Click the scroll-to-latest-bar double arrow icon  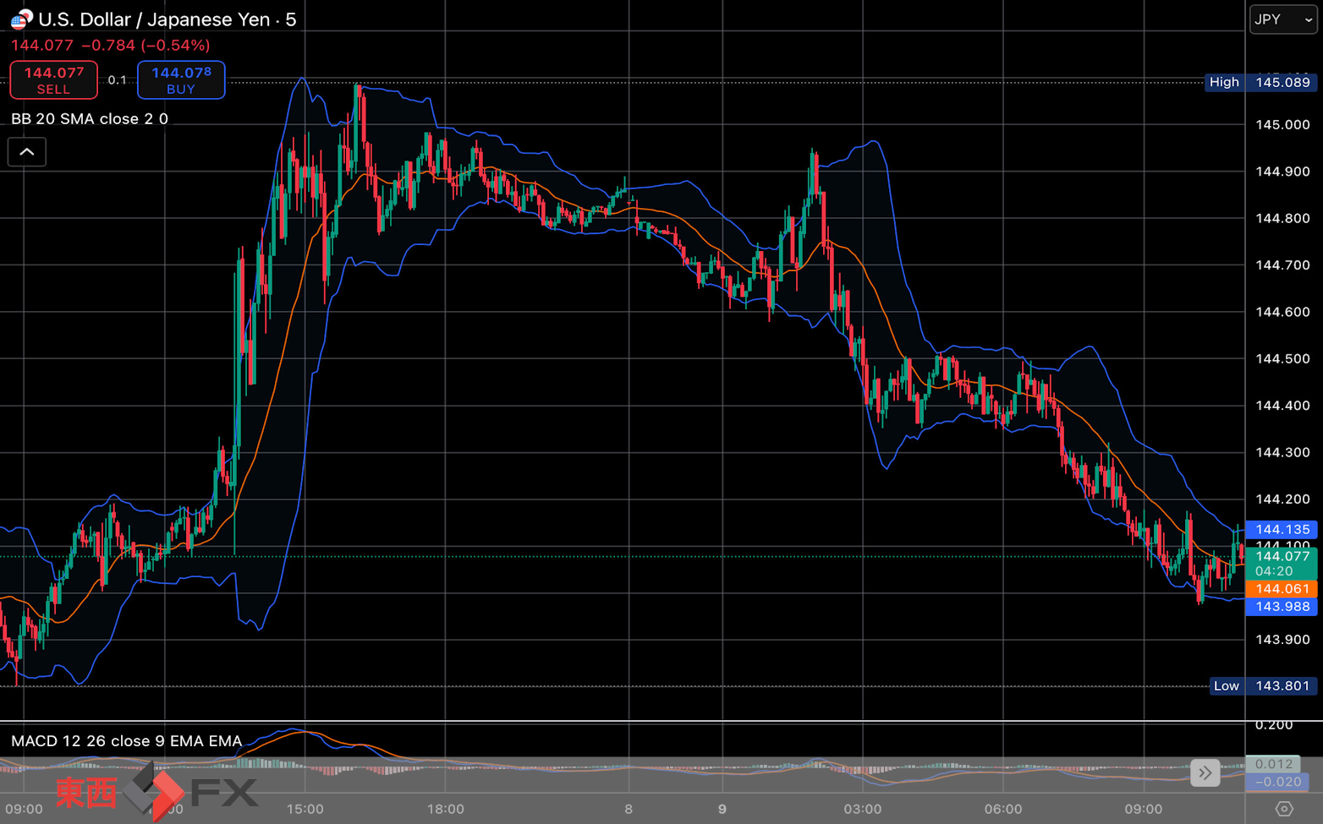click(x=1205, y=772)
